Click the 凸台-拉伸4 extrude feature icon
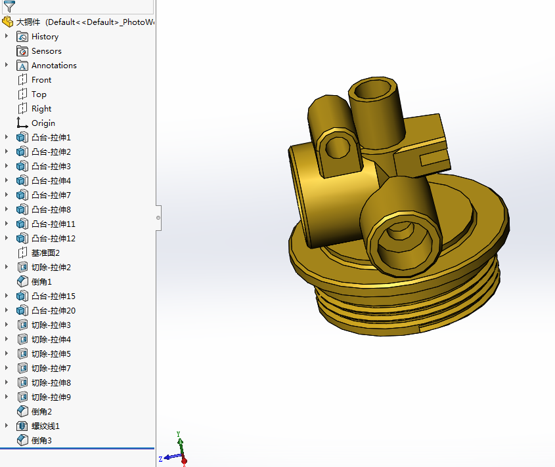The width and height of the screenshot is (555, 467). [x=22, y=180]
